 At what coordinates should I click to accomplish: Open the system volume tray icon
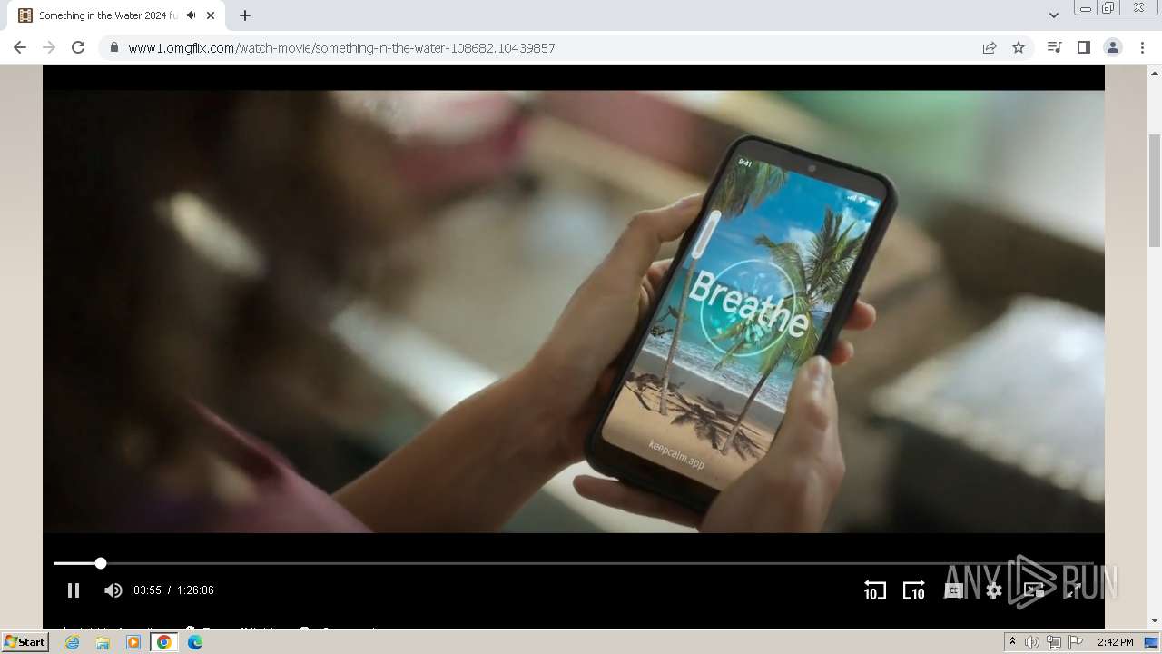pyautogui.click(x=1032, y=642)
